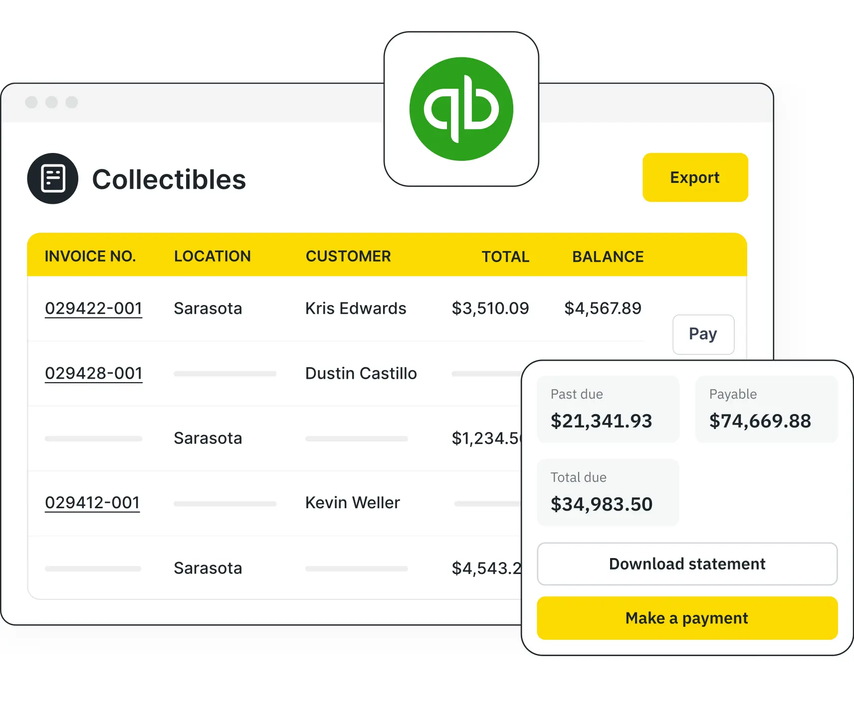The height and width of the screenshot is (713, 854).
Task: Click the QuickBooks logo icon
Action: [461, 109]
